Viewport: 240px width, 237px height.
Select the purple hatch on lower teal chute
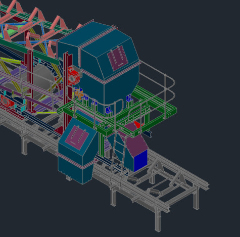pos(77,137)
